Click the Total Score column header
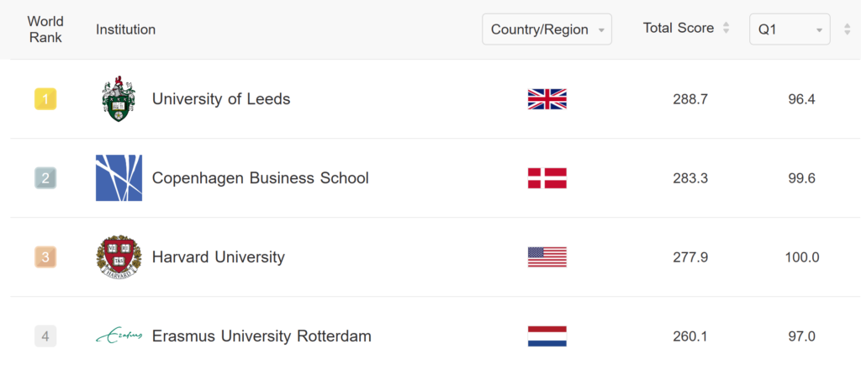The height and width of the screenshot is (370, 861). tap(679, 28)
